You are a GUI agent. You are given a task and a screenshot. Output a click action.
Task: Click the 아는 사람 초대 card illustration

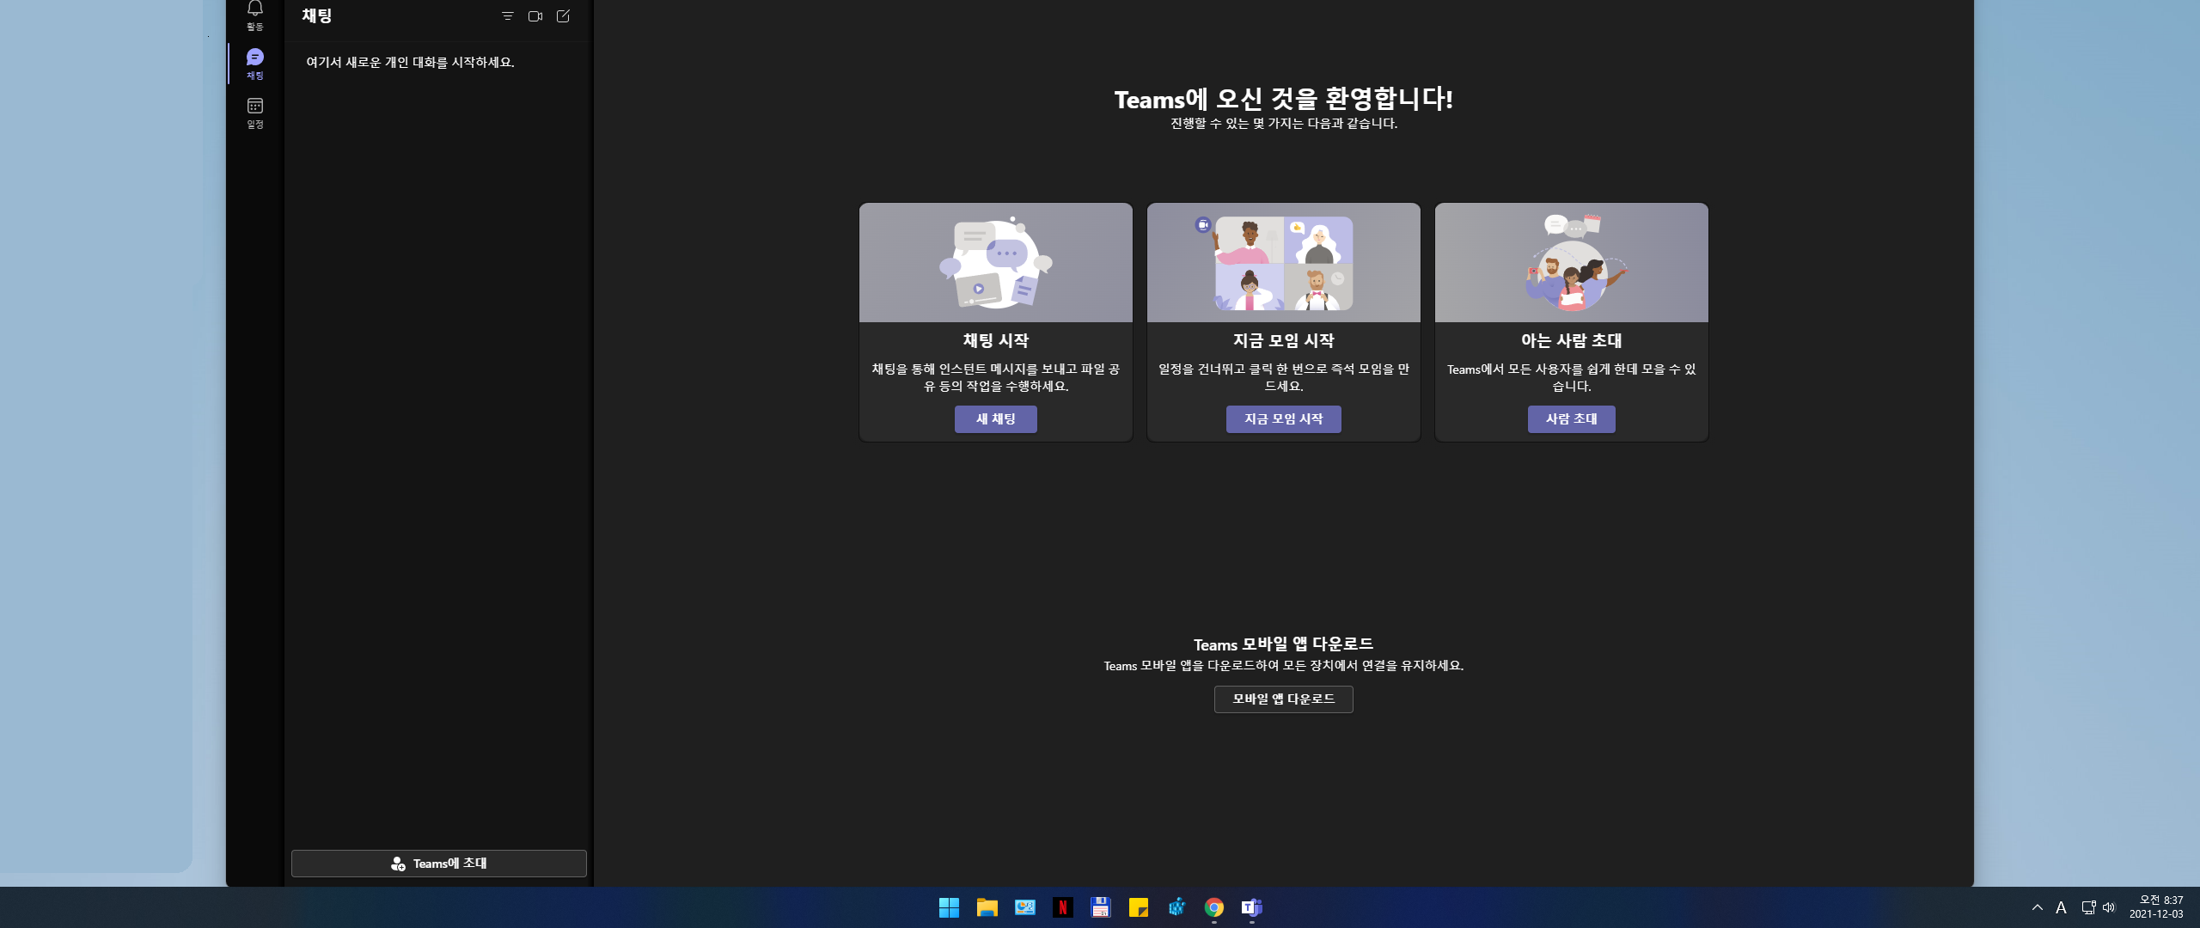(1571, 263)
